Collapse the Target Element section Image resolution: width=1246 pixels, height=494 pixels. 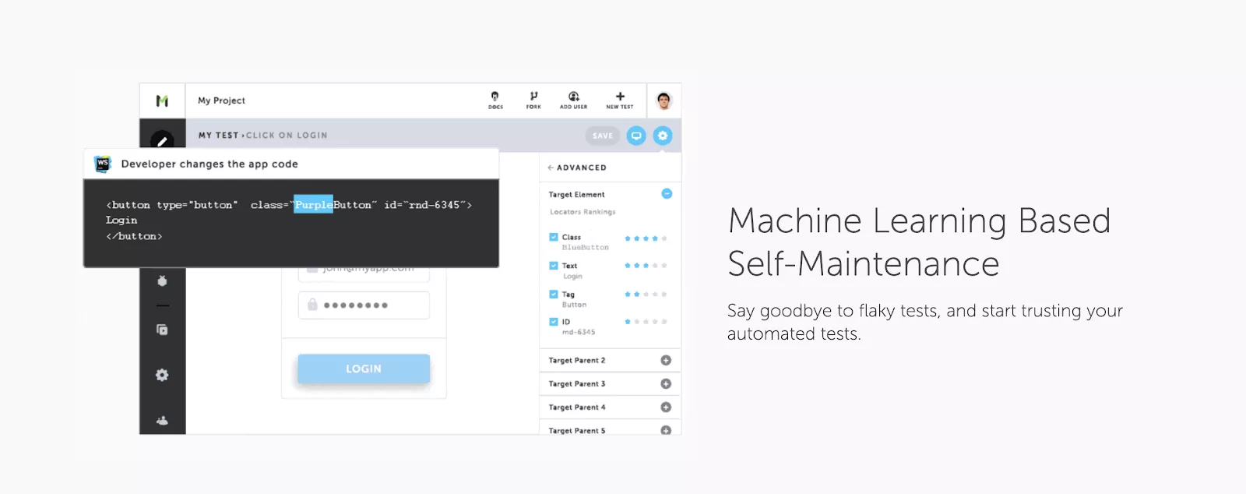(667, 194)
